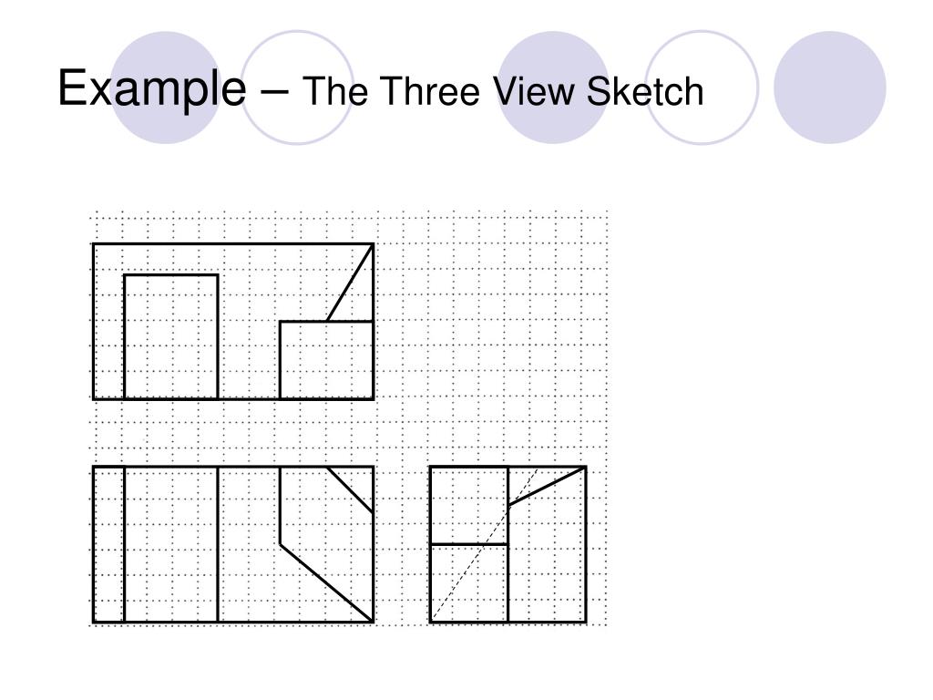Click the front view's long lower diagonal edge

point(327,582)
